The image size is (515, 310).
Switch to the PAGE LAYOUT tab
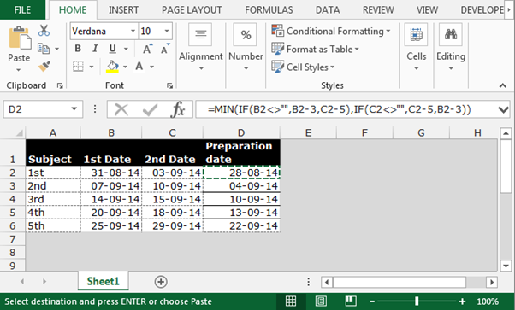(x=192, y=10)
